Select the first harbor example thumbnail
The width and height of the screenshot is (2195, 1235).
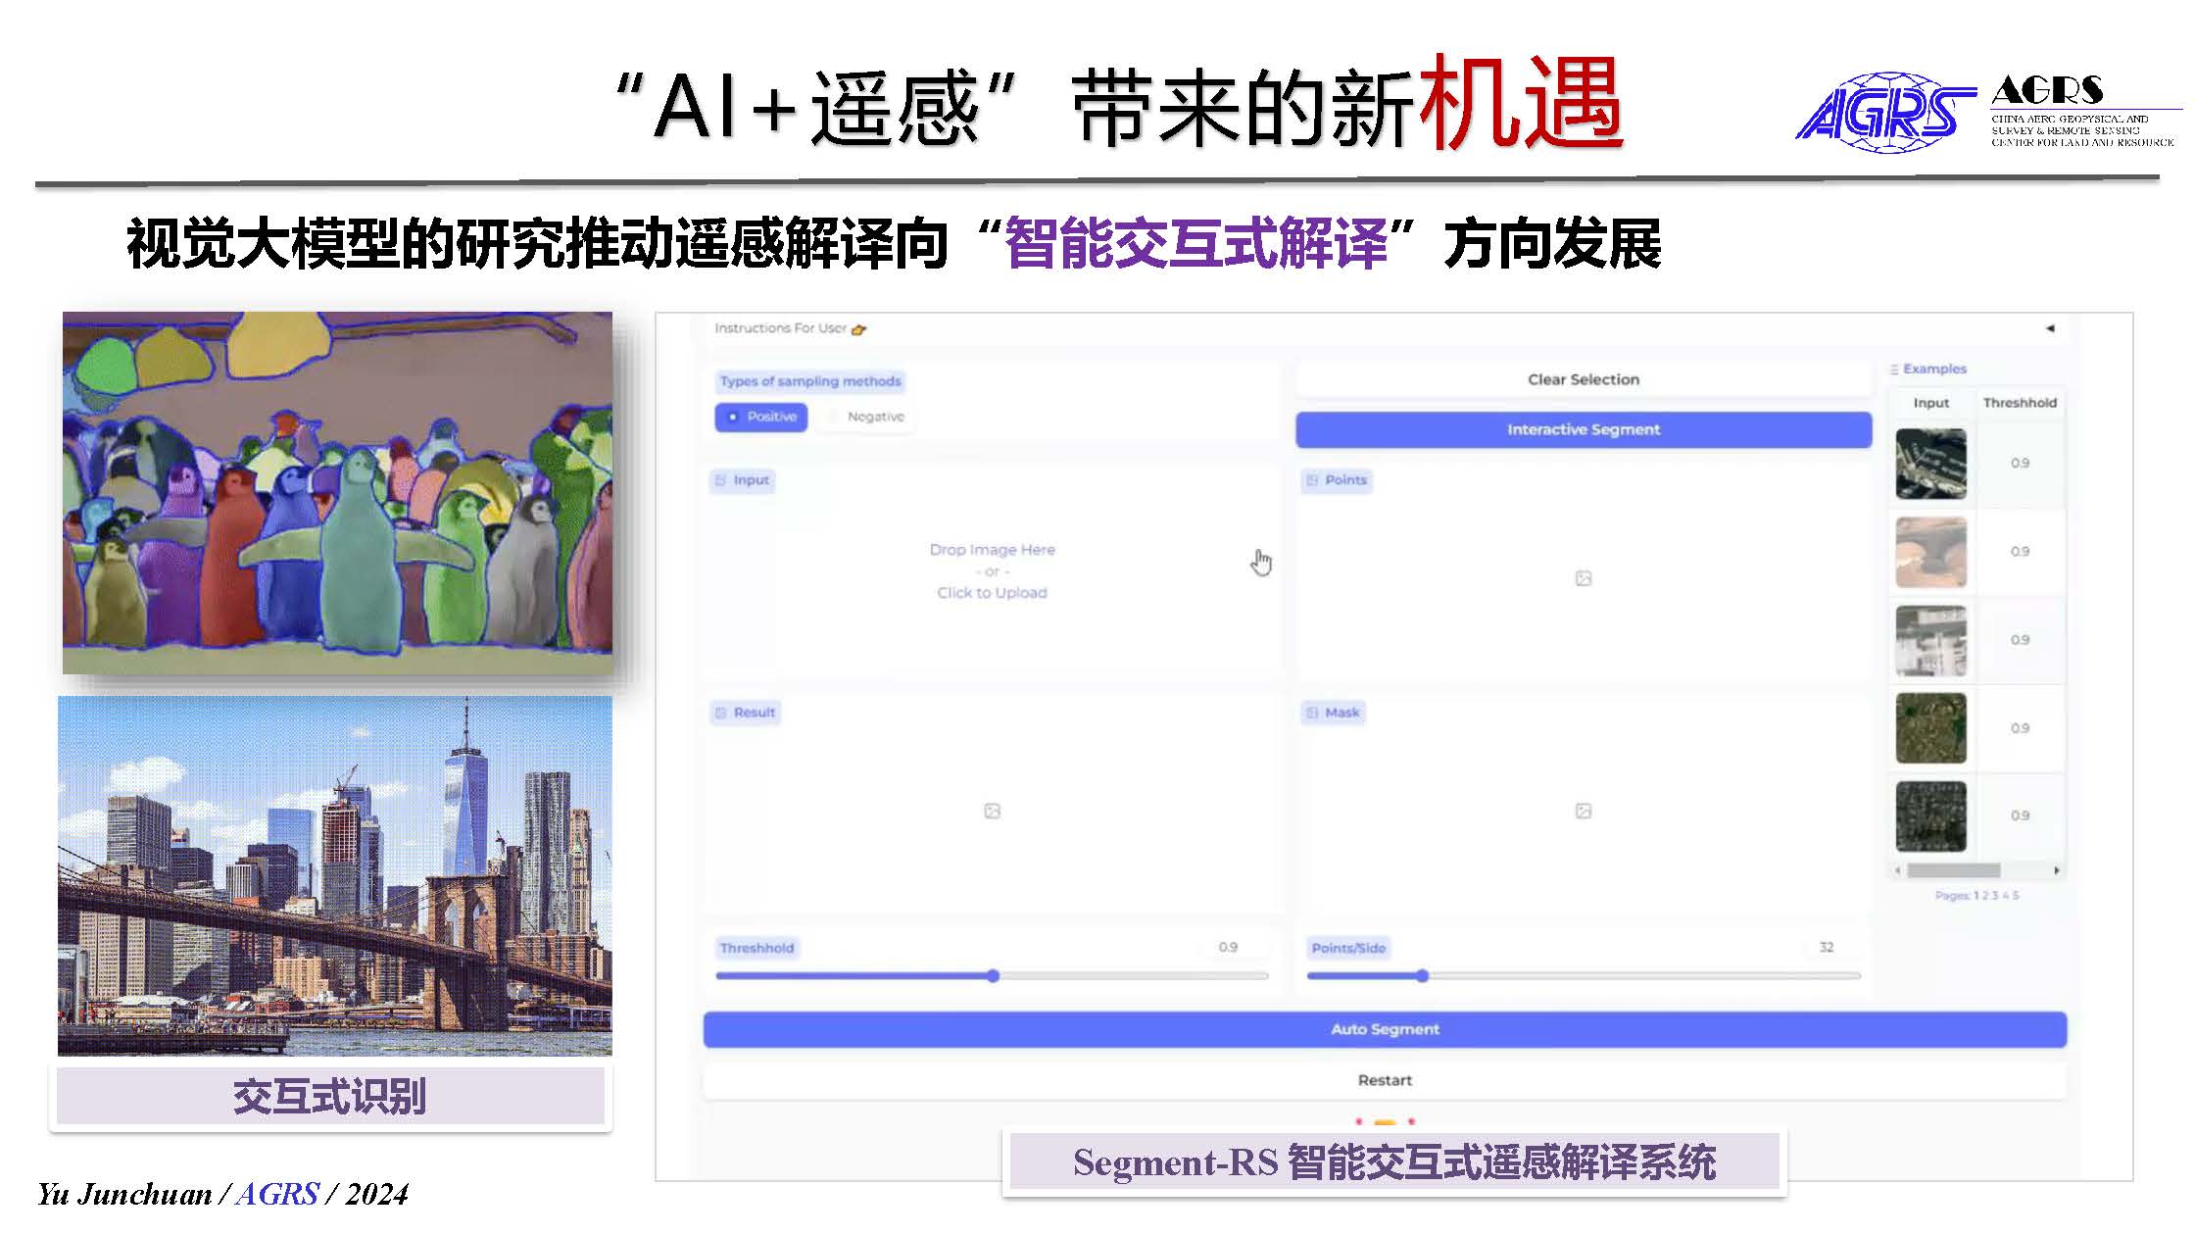(x=1930, y=464)
